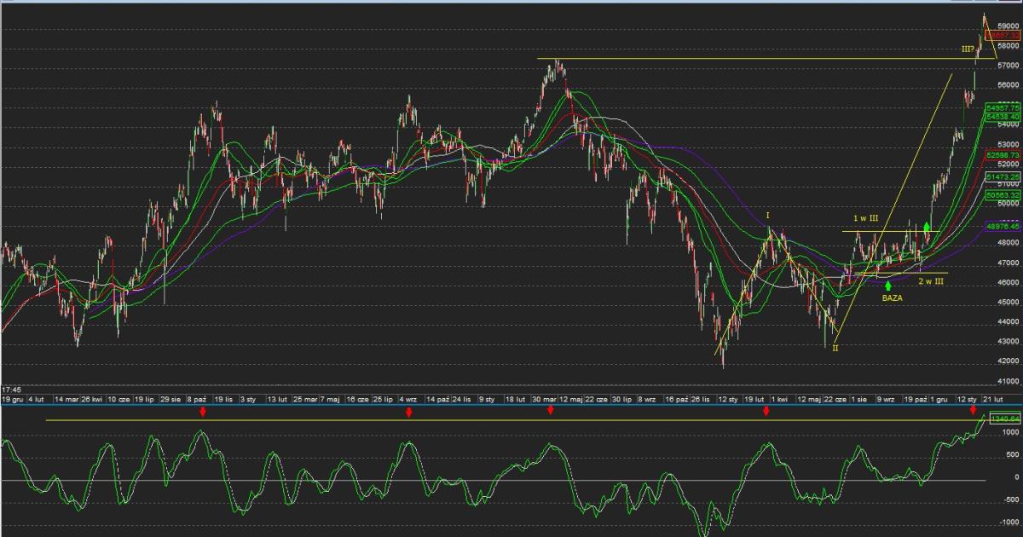This screenshot has width=1023, height=537.
Task: Select the red 52598.73 moving average label
Action: (x=1003, y=154)
